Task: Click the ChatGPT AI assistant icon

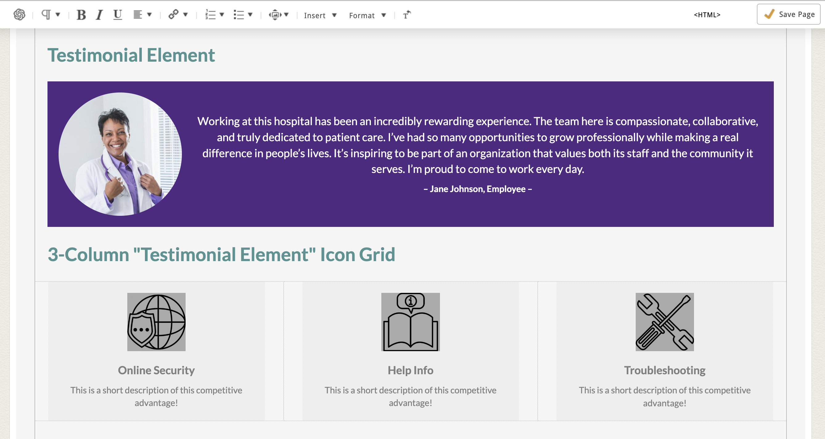Action: click(x=19, y=15)
